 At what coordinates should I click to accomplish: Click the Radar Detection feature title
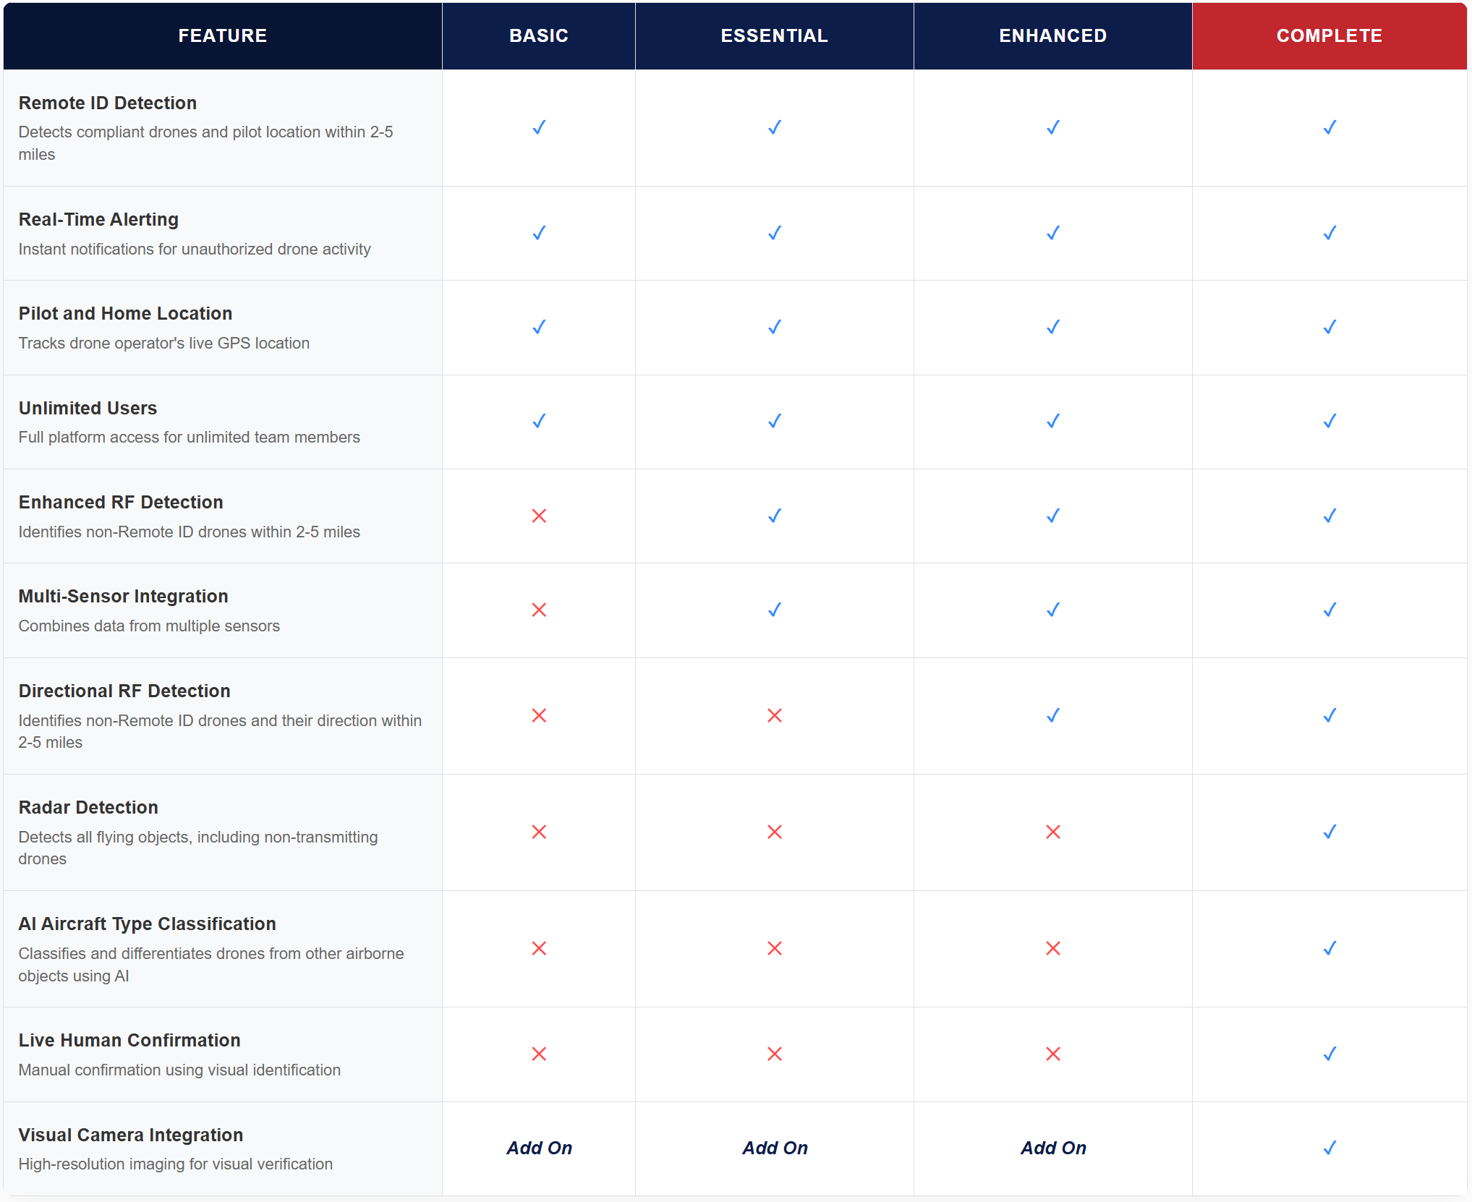88,807
